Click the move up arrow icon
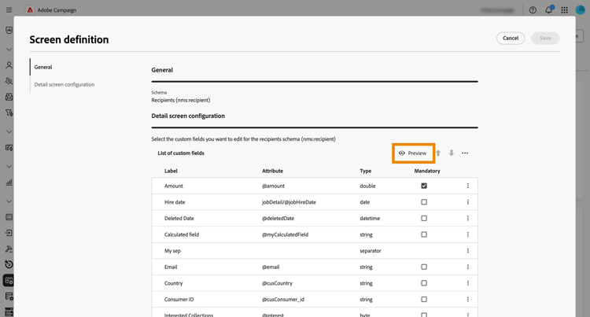Screen dimensions: 590x317 [438, 153]
